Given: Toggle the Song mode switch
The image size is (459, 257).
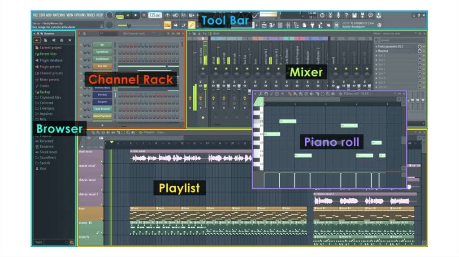Looking at the screenshot, I should (x=120, y=16).
